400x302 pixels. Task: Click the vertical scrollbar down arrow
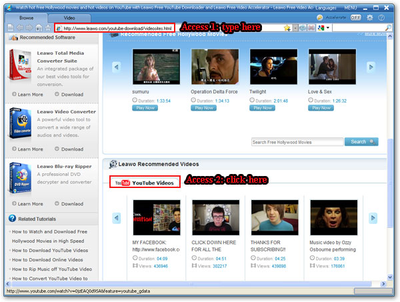click(390, 277)
